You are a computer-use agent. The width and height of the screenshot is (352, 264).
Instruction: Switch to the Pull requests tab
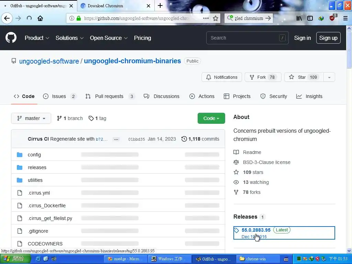point(110,96)
